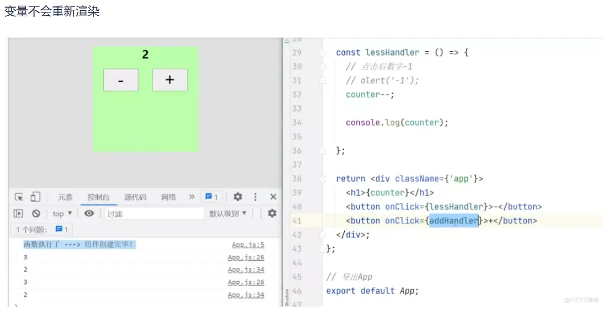603x311 pixels.
Task: Toggle the console sidebar icon
Action: pos(18,213)
